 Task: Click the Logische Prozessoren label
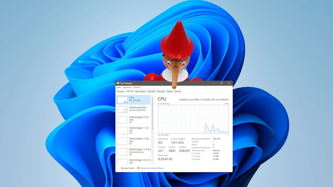pyautogui.click(x=201, y=147)
